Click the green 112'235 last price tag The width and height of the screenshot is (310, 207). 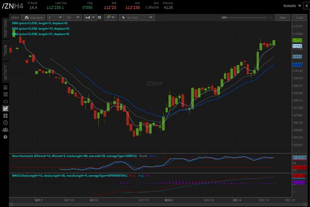[x=297, y=40]
